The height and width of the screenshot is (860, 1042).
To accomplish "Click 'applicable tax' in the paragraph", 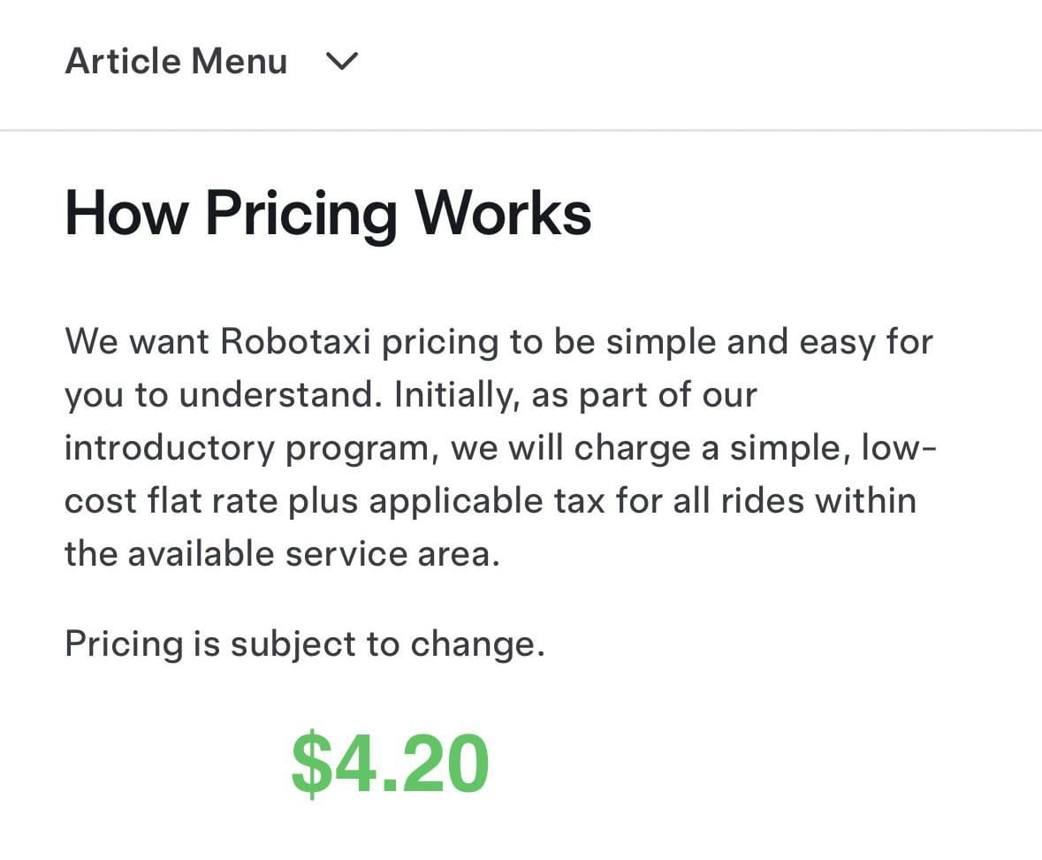I will point(487,502).
